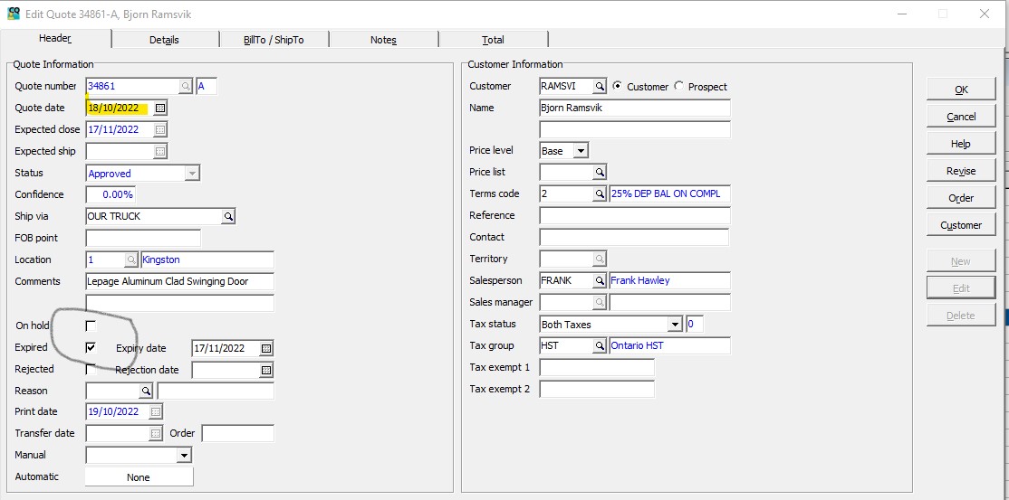Open the Expected ship calendar picker

(x=160, y=152)
